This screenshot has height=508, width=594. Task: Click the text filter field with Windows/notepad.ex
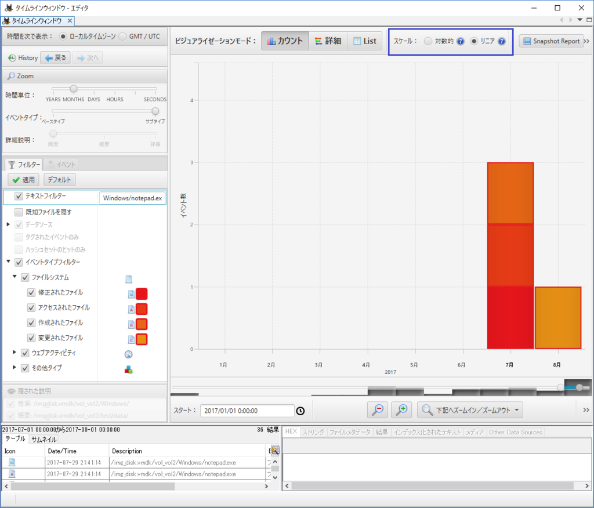click(132, 198)
